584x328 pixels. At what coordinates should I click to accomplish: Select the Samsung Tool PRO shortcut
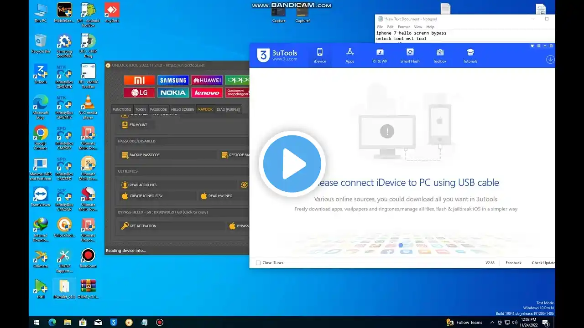pos(64,46)
